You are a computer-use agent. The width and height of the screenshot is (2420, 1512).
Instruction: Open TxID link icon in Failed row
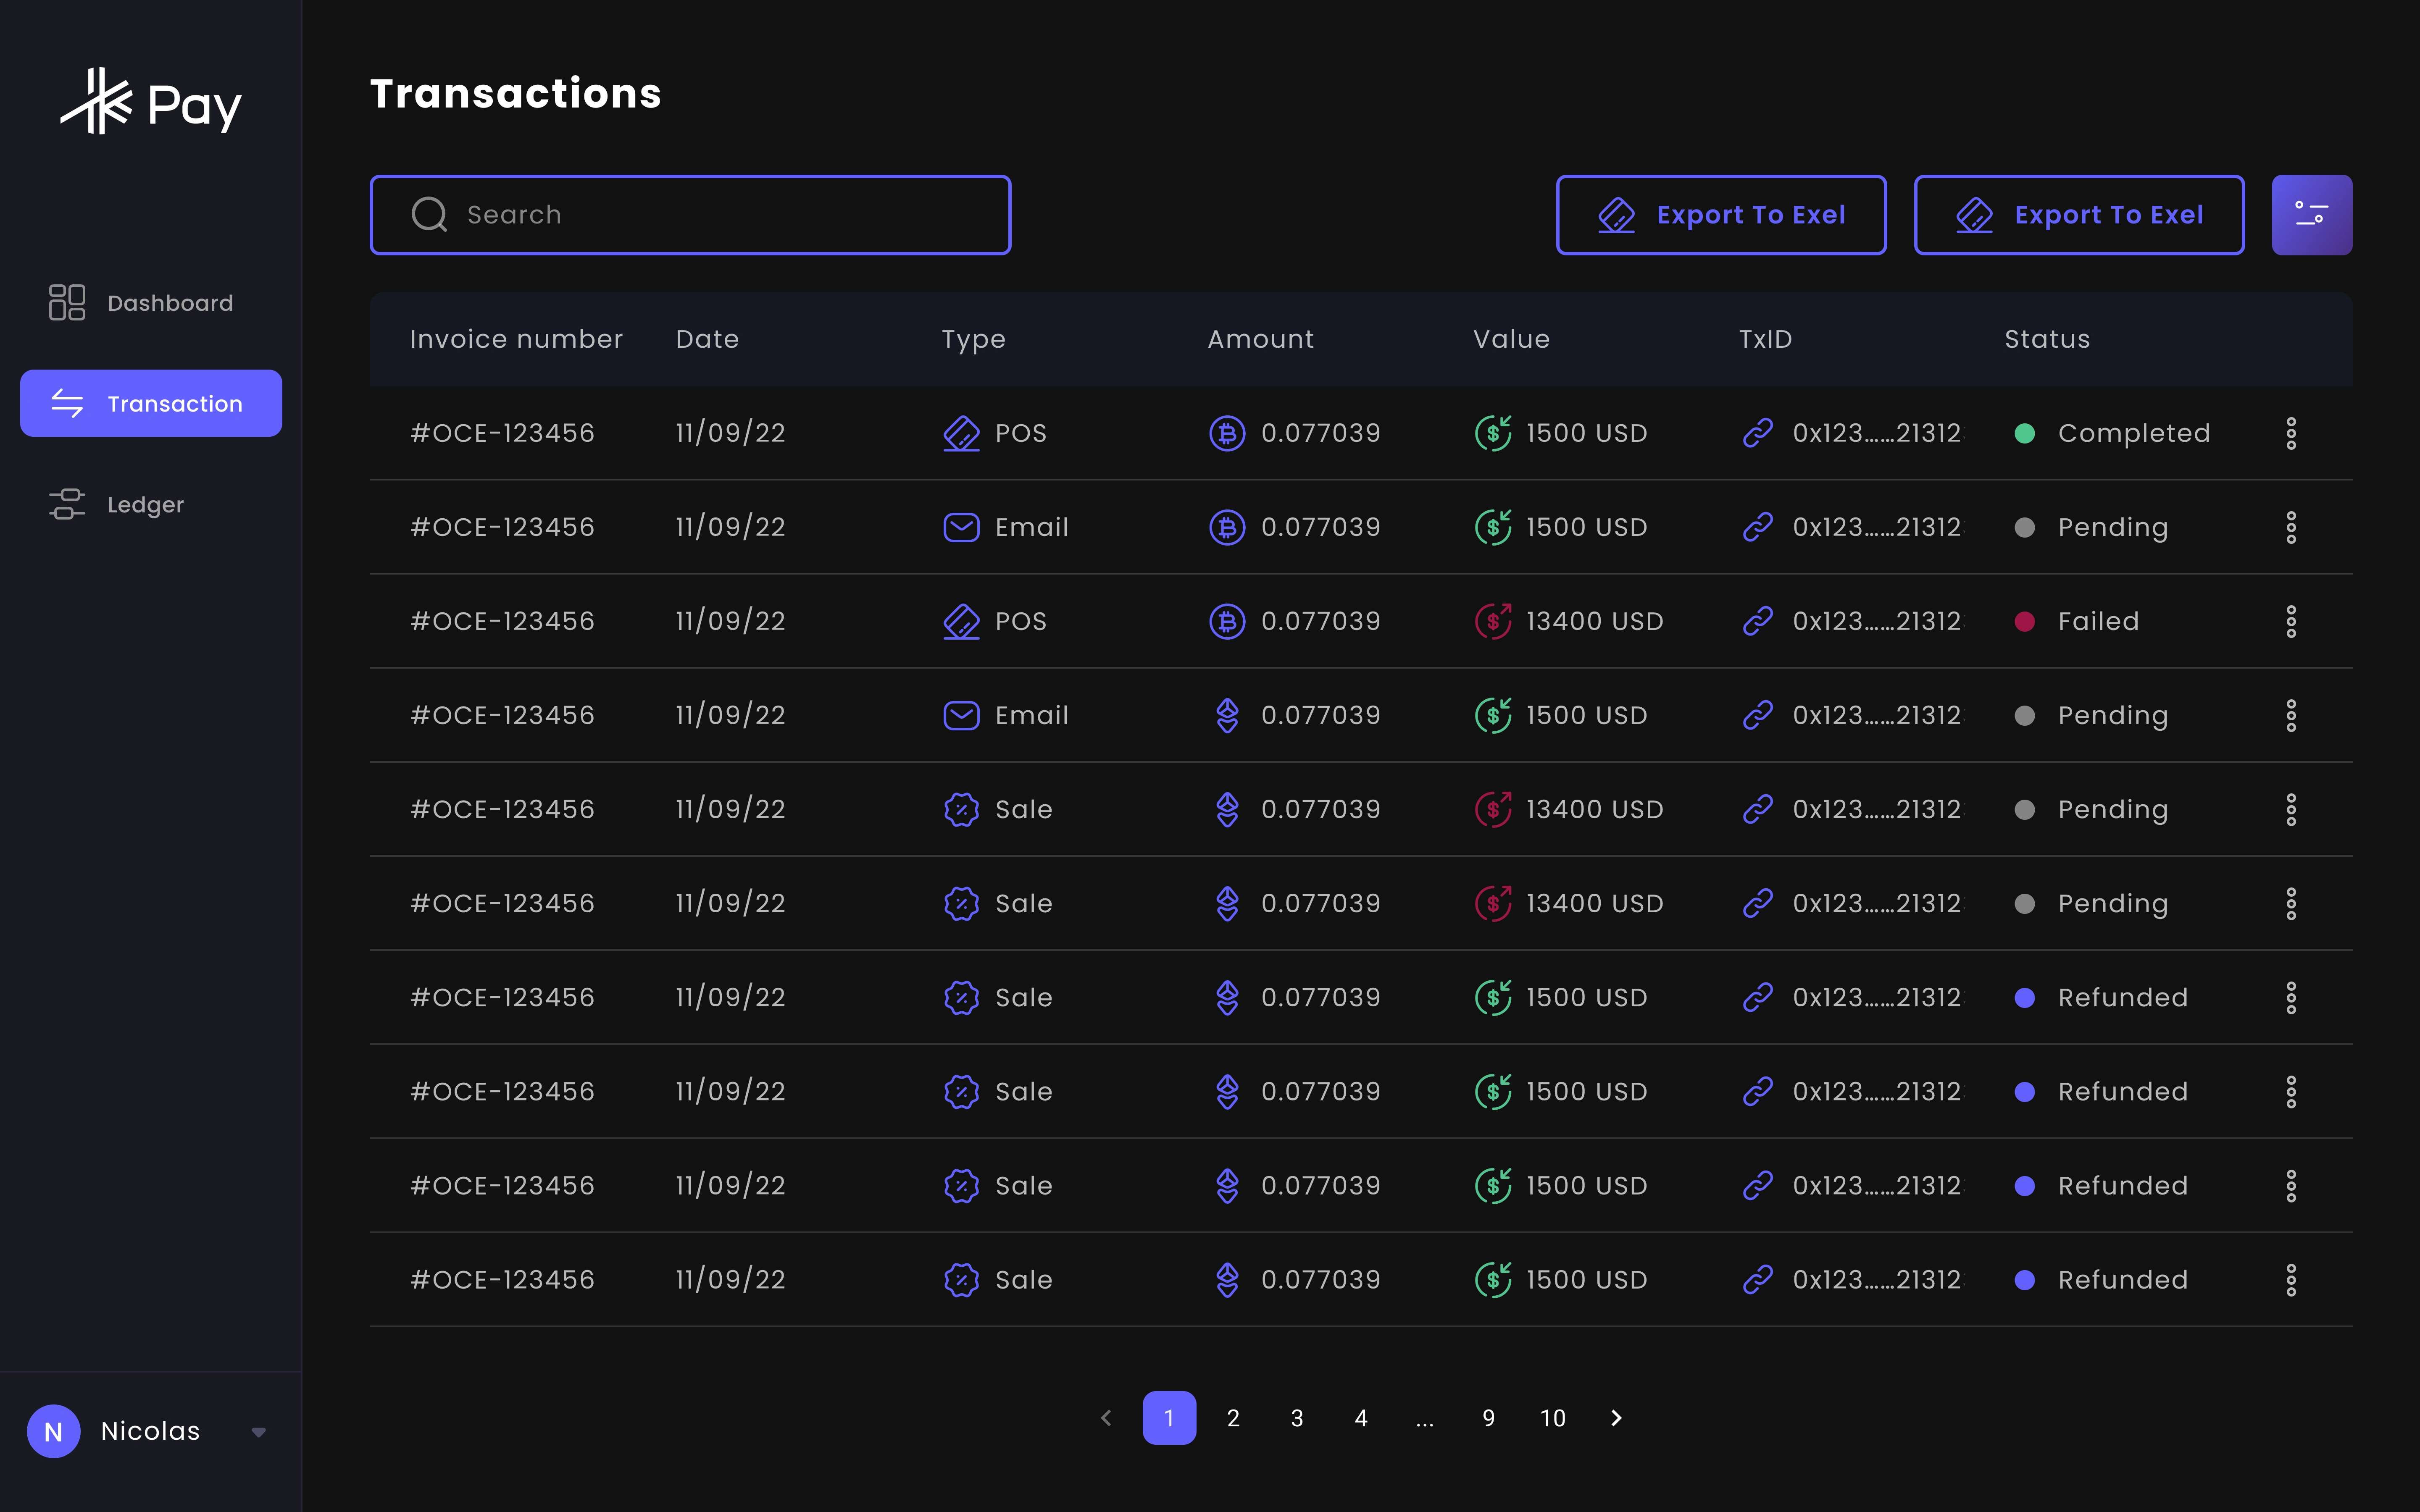(x=1758, y=621)
